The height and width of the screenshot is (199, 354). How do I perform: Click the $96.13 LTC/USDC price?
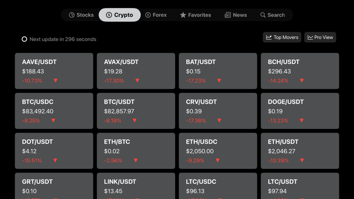point(195,191)
